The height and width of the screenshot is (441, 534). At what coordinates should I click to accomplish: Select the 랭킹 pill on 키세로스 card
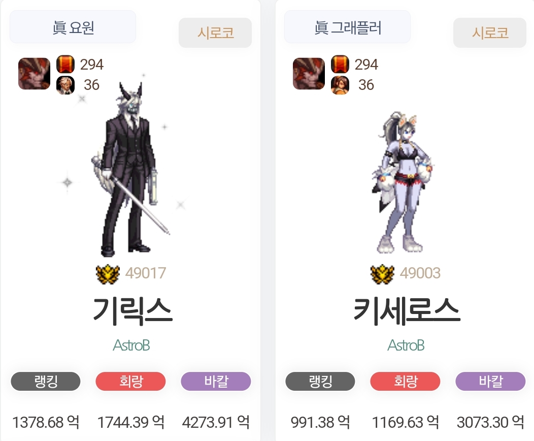point(320,381)
